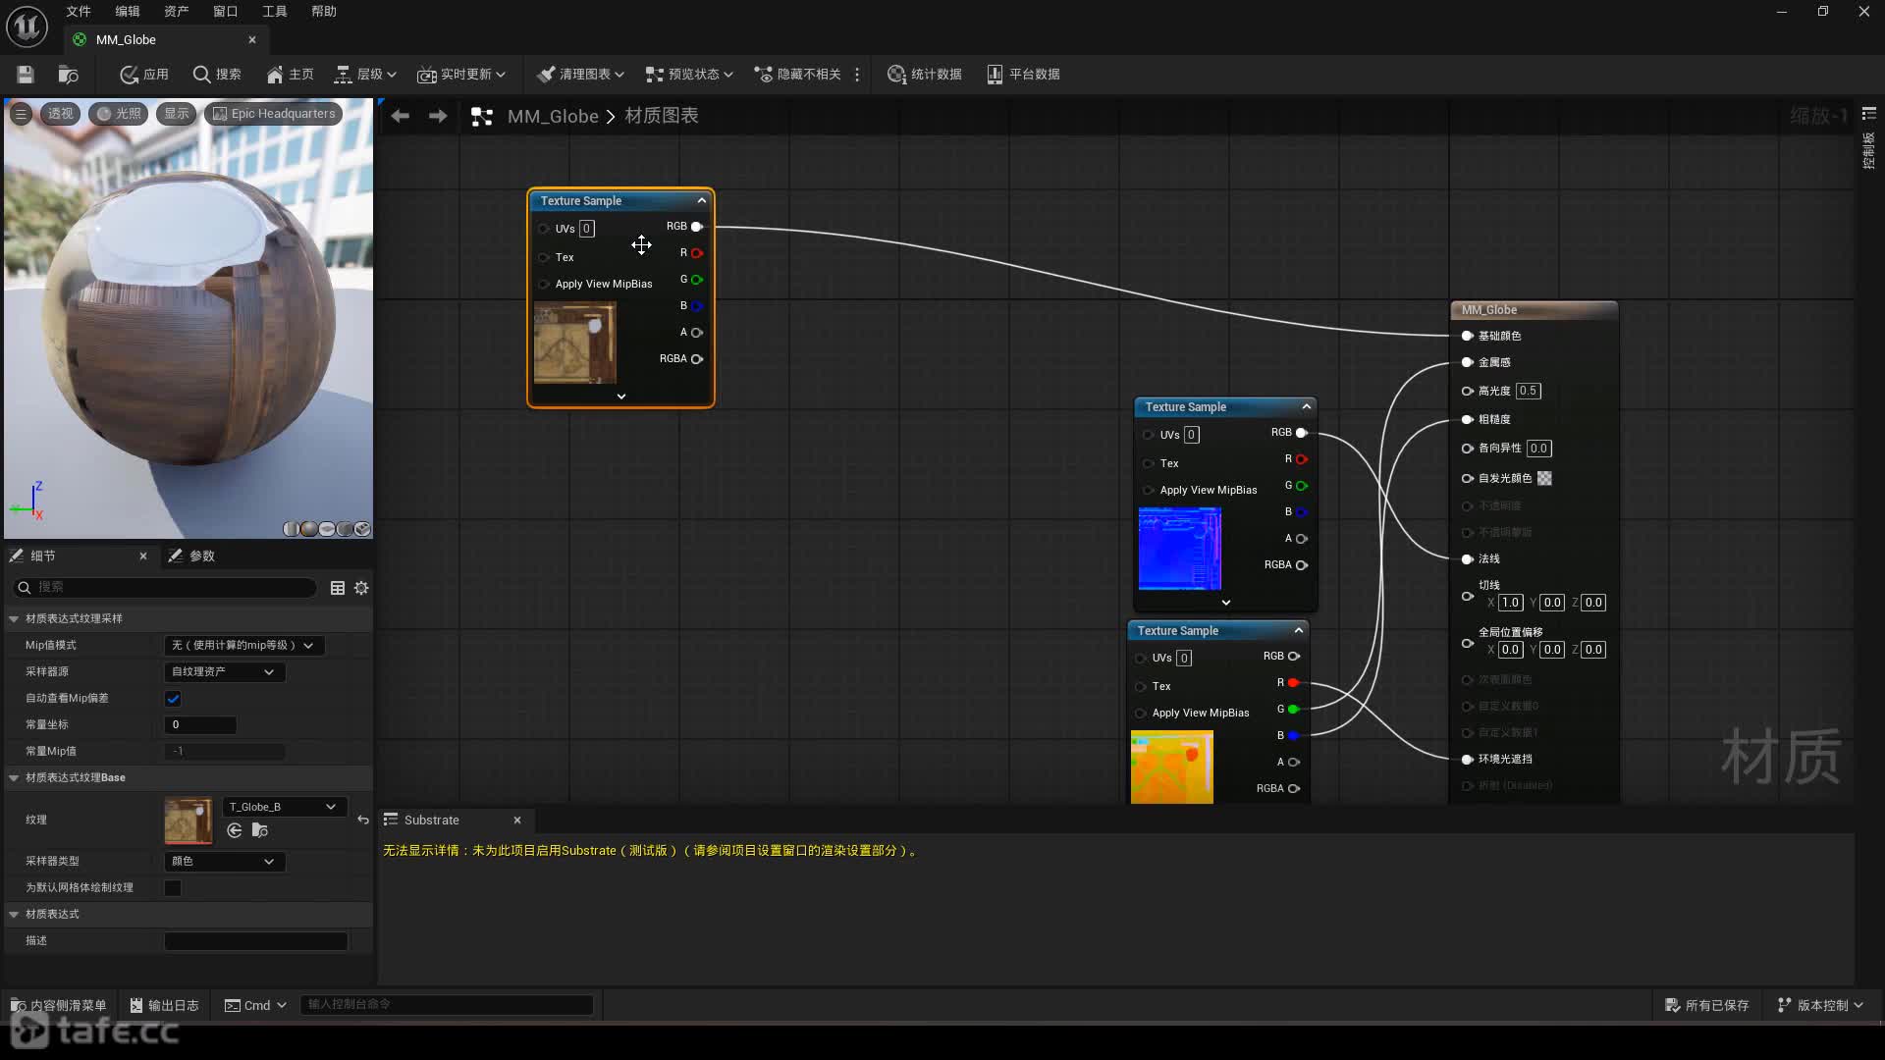Image resolution: width=1885 pixels, height=1060 pixels.
Task: Click the 透视 perspective view button
Action: [61, 114]
